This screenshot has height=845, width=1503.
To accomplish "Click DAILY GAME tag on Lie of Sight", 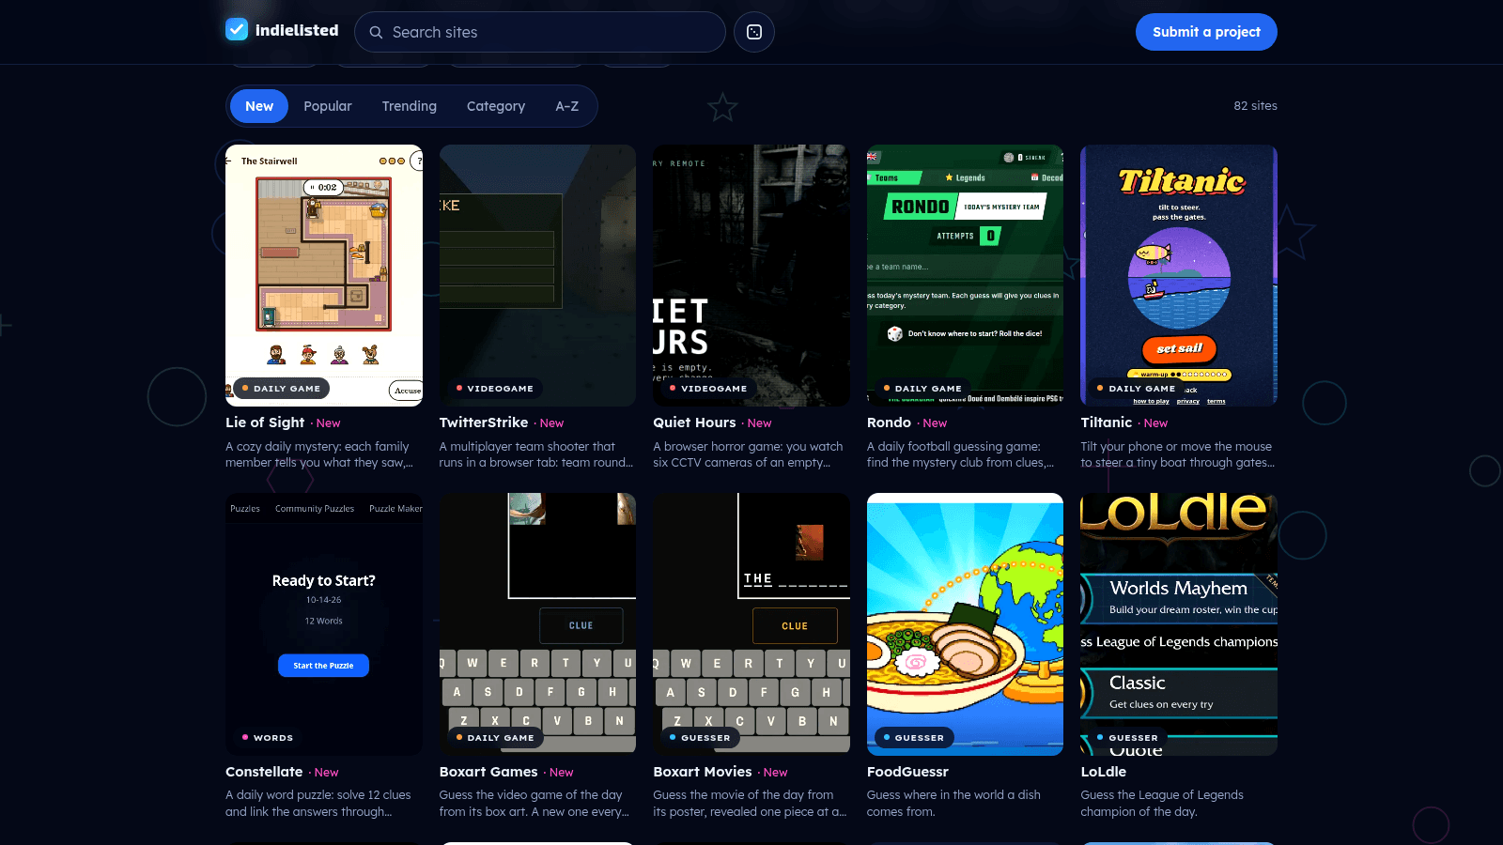I will click(x=281, y=388).
